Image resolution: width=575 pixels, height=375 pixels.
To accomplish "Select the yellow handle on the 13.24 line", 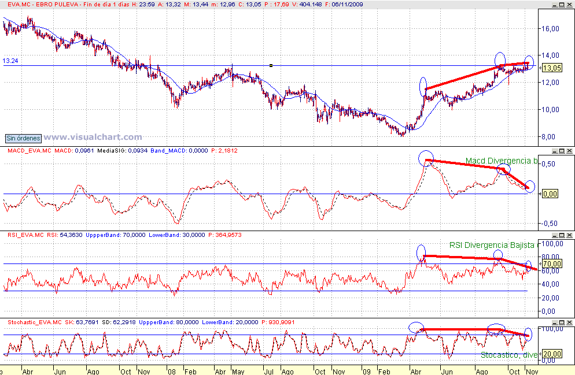I will pos(271,65).
